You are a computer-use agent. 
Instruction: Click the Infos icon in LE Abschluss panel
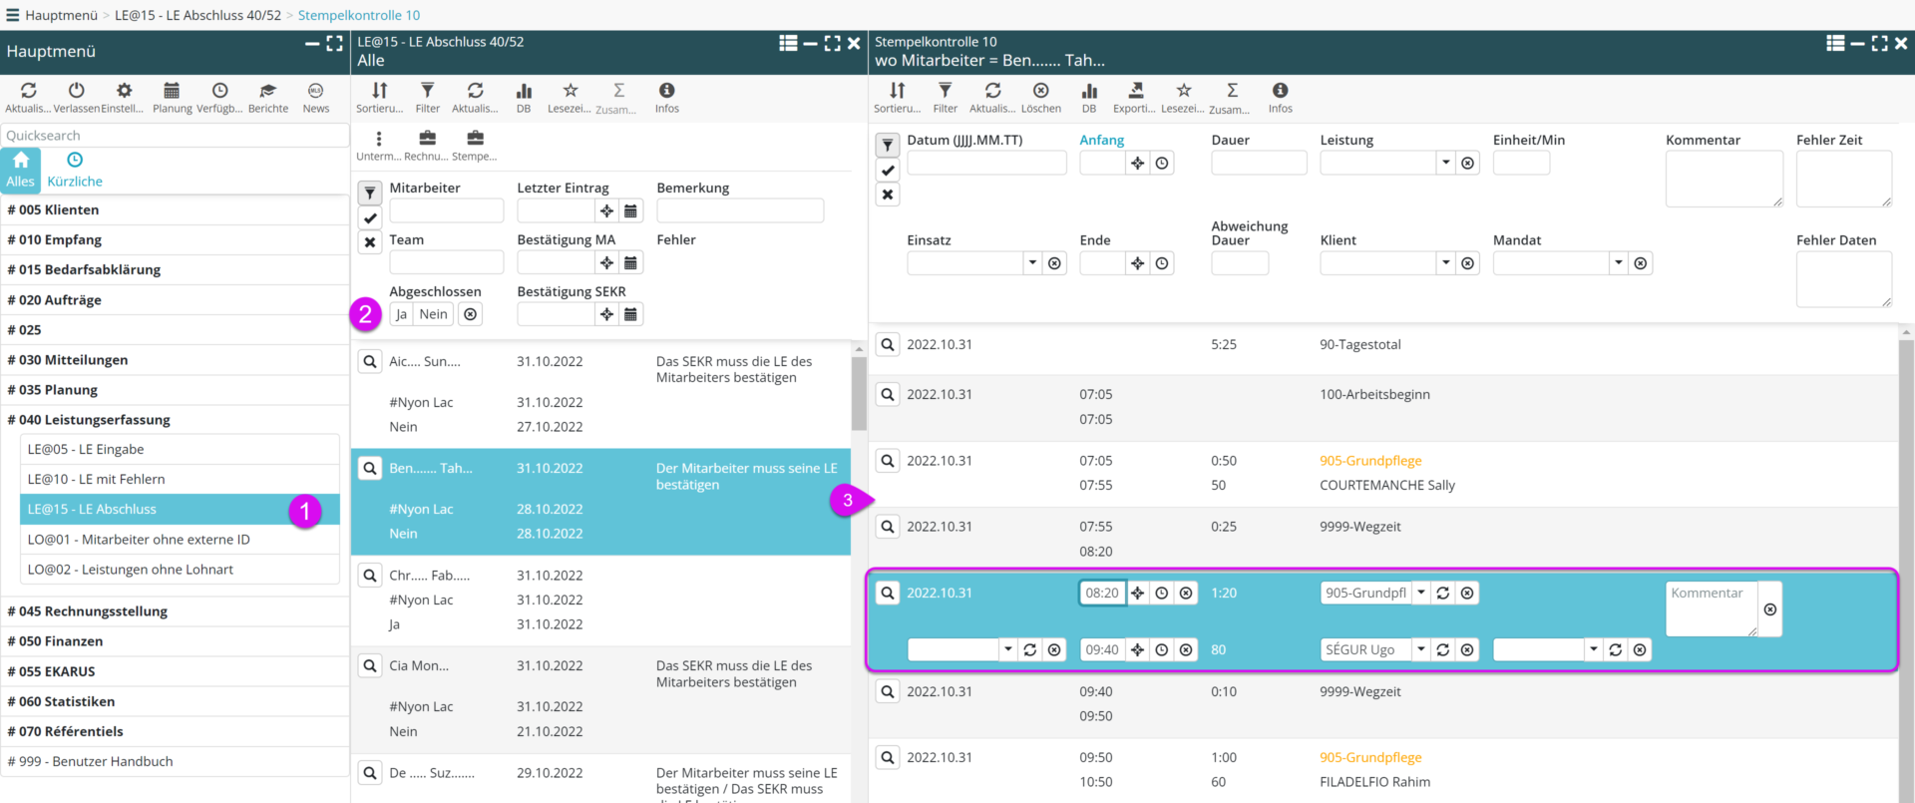coord(666,91)
